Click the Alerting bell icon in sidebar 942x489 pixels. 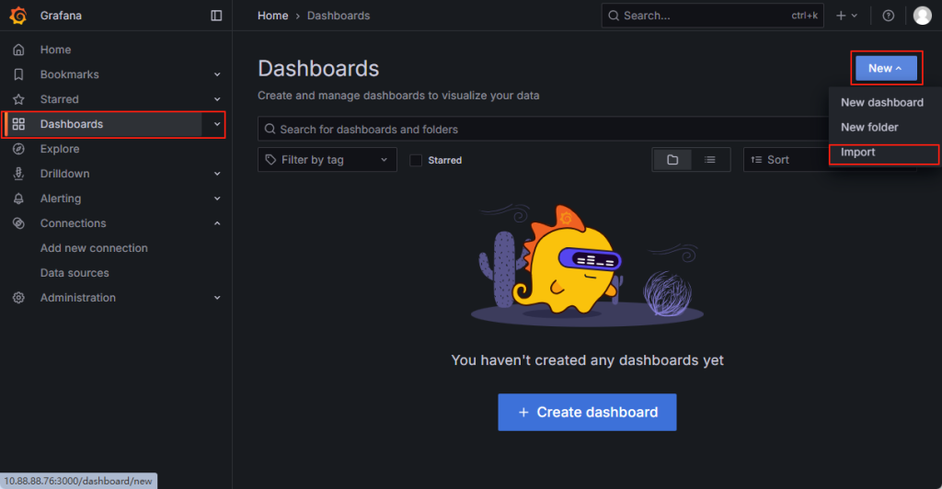click(18, 199)
